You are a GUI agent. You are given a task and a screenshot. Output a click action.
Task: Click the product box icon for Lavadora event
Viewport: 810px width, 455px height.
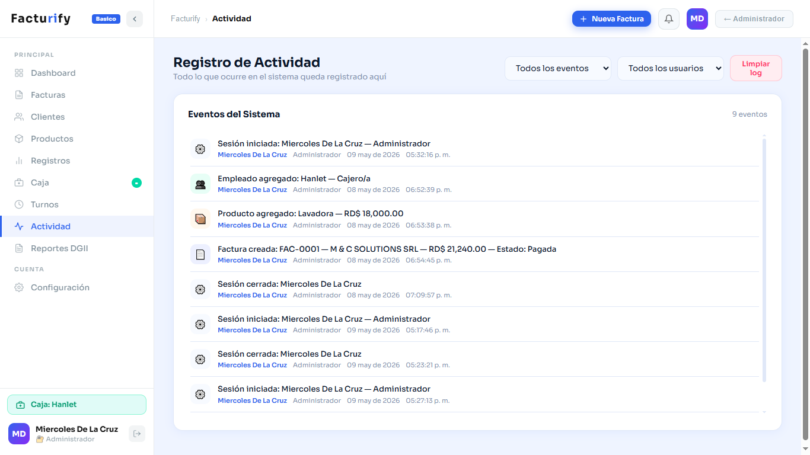click(x=200, y=219)
